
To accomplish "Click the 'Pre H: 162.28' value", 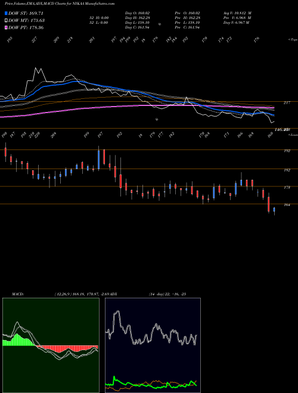I will [188, 18].
